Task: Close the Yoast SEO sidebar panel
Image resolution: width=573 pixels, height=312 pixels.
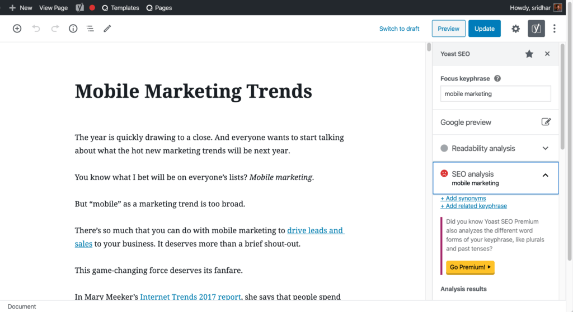Action: point(547,54)
